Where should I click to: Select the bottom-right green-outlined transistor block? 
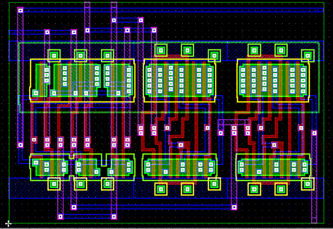coord(273,168)
